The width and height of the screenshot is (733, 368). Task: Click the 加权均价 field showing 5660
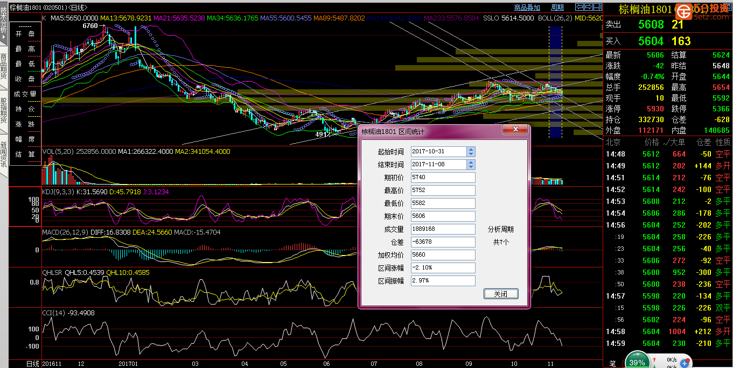click(443, 255)
